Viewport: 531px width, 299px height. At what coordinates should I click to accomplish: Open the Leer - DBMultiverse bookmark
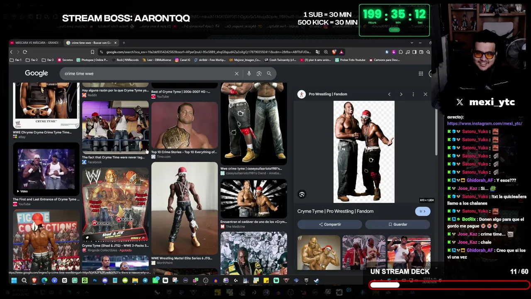(x=156, y=60)
